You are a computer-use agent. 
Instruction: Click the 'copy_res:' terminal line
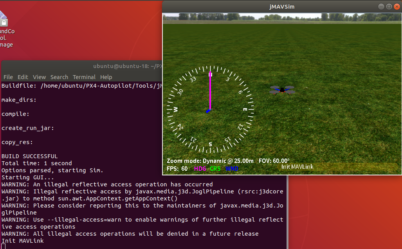(x=17, y=142)
